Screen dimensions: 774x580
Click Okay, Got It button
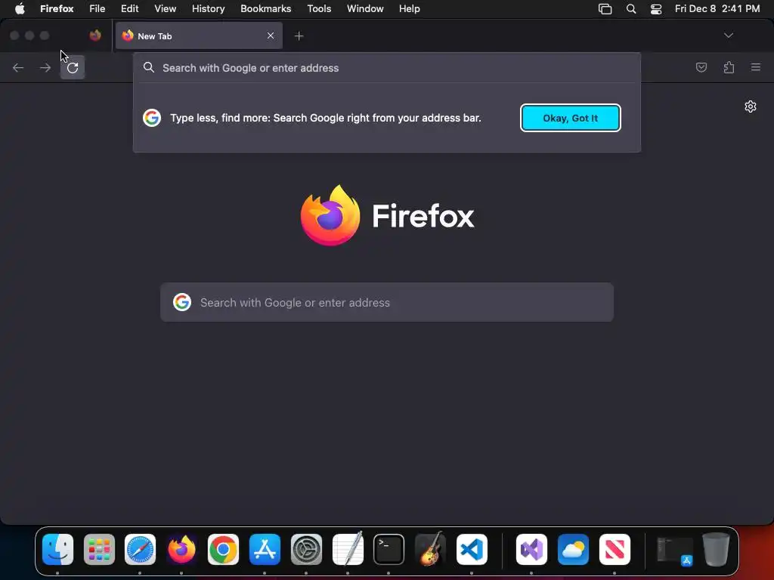[x=570, y=118]
